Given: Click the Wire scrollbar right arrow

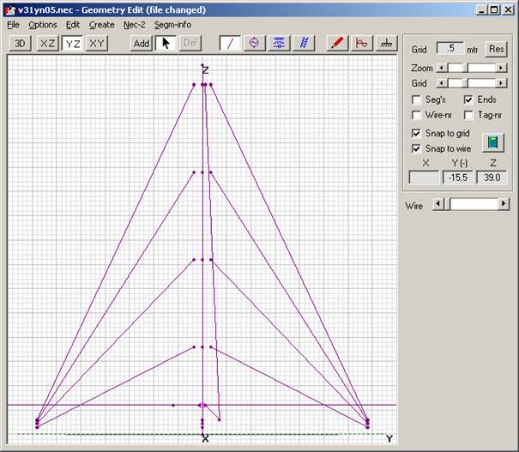Looking at the screenshot, I should click(504, 203).
